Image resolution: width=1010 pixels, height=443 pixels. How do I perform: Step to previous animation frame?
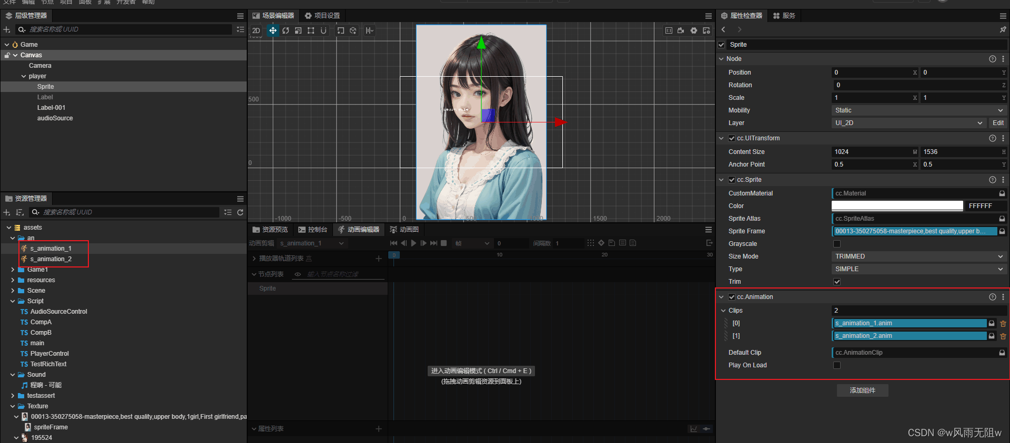(x=403, y=243)
